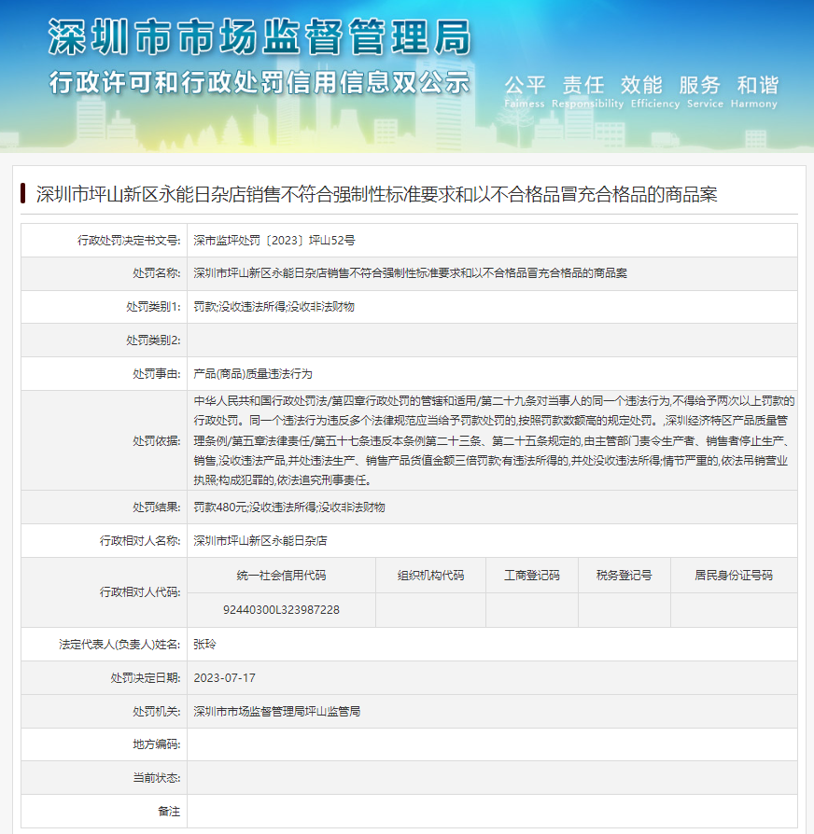
Task: Select document number 深市监坪处罚〔2023〕坪山52号
Action: coord(274,241)
